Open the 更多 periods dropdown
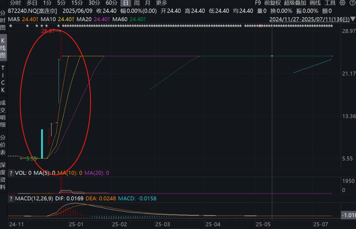The width and height of the screenshot is (356, 229). 162,3
